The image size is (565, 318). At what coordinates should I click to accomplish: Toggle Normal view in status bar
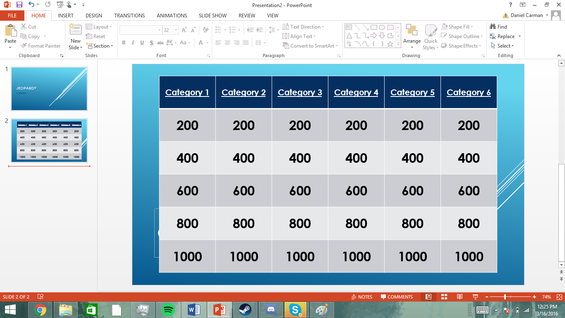(x=429, y=297)
